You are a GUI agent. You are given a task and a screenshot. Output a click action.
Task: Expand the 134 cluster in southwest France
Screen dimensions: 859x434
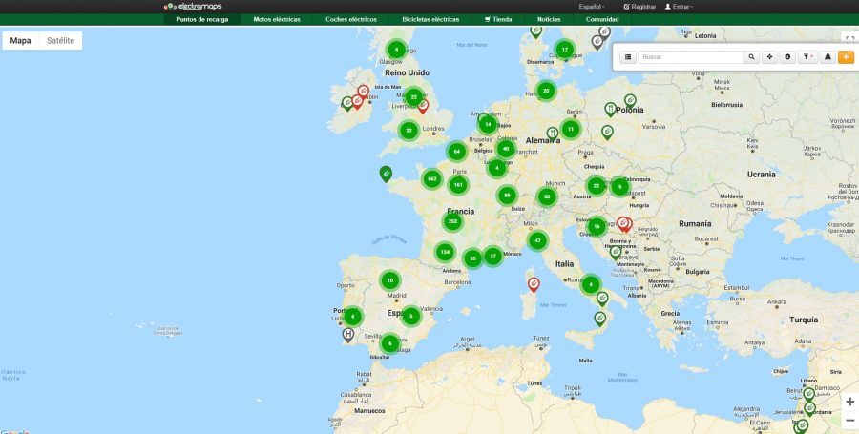[445, 253]
